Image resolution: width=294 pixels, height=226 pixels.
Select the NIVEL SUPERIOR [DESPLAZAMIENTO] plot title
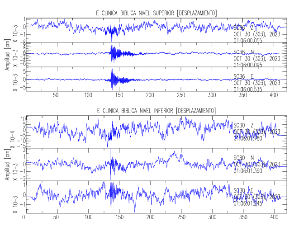(156, 13)
